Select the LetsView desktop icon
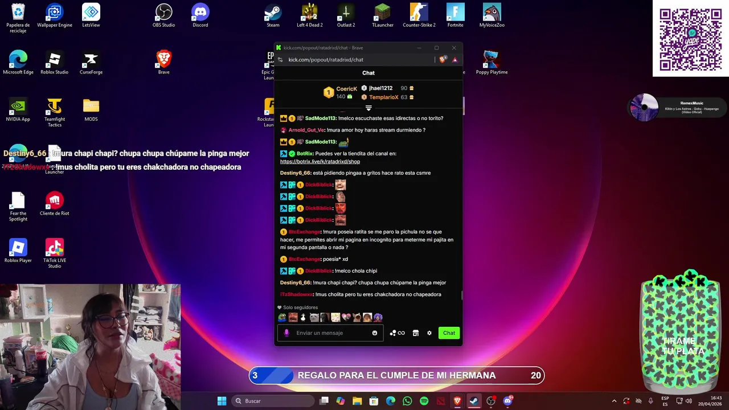The height and width of the screenshot is (410, 729). [x=91, y=16]
